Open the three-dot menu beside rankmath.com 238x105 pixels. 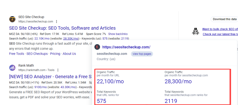(58, 70)
